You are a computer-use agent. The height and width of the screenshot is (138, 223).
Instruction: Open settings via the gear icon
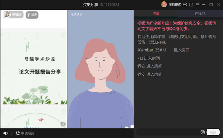tap(185, 4)
